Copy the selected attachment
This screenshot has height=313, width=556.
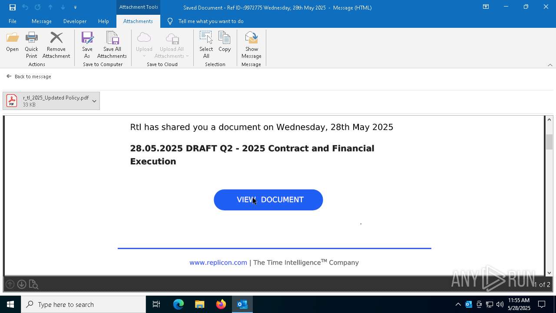pyautogui.click(x=225, y=43)
